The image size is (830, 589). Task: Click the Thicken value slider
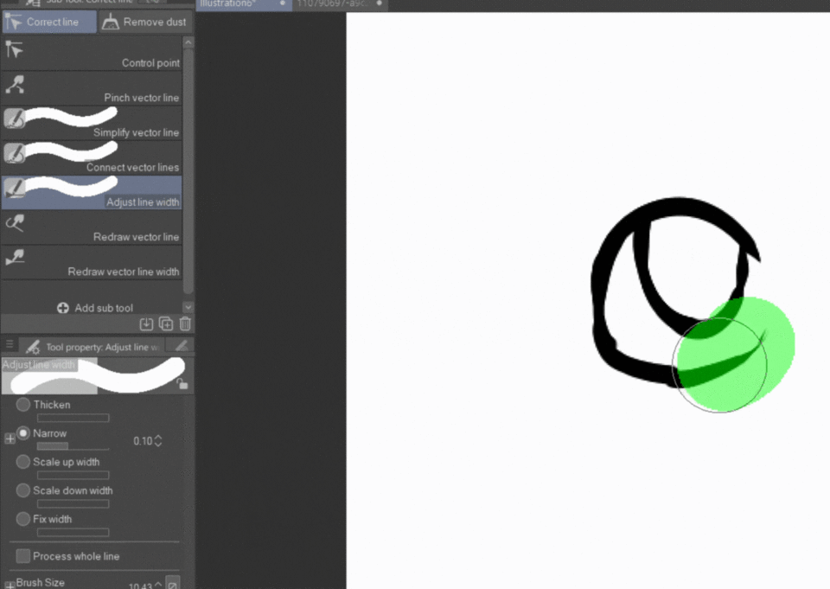coord(73,418)
